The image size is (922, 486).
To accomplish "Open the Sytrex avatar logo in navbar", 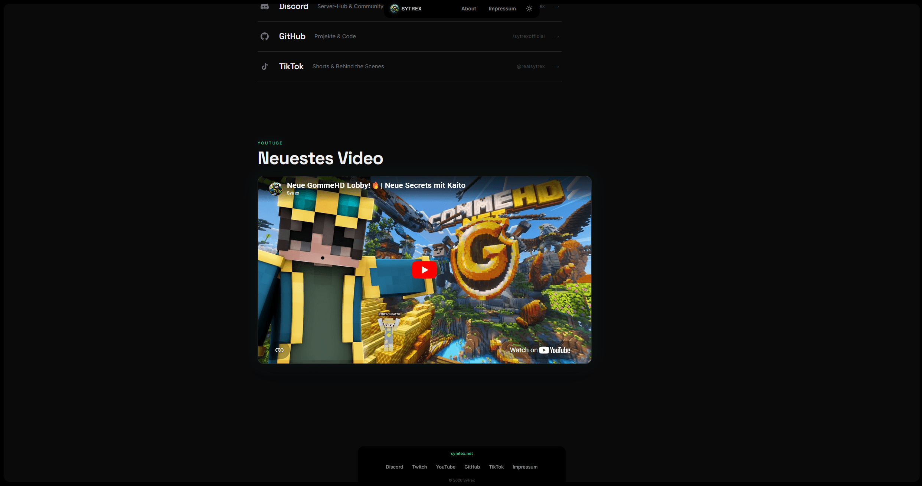I will [395, 9].
